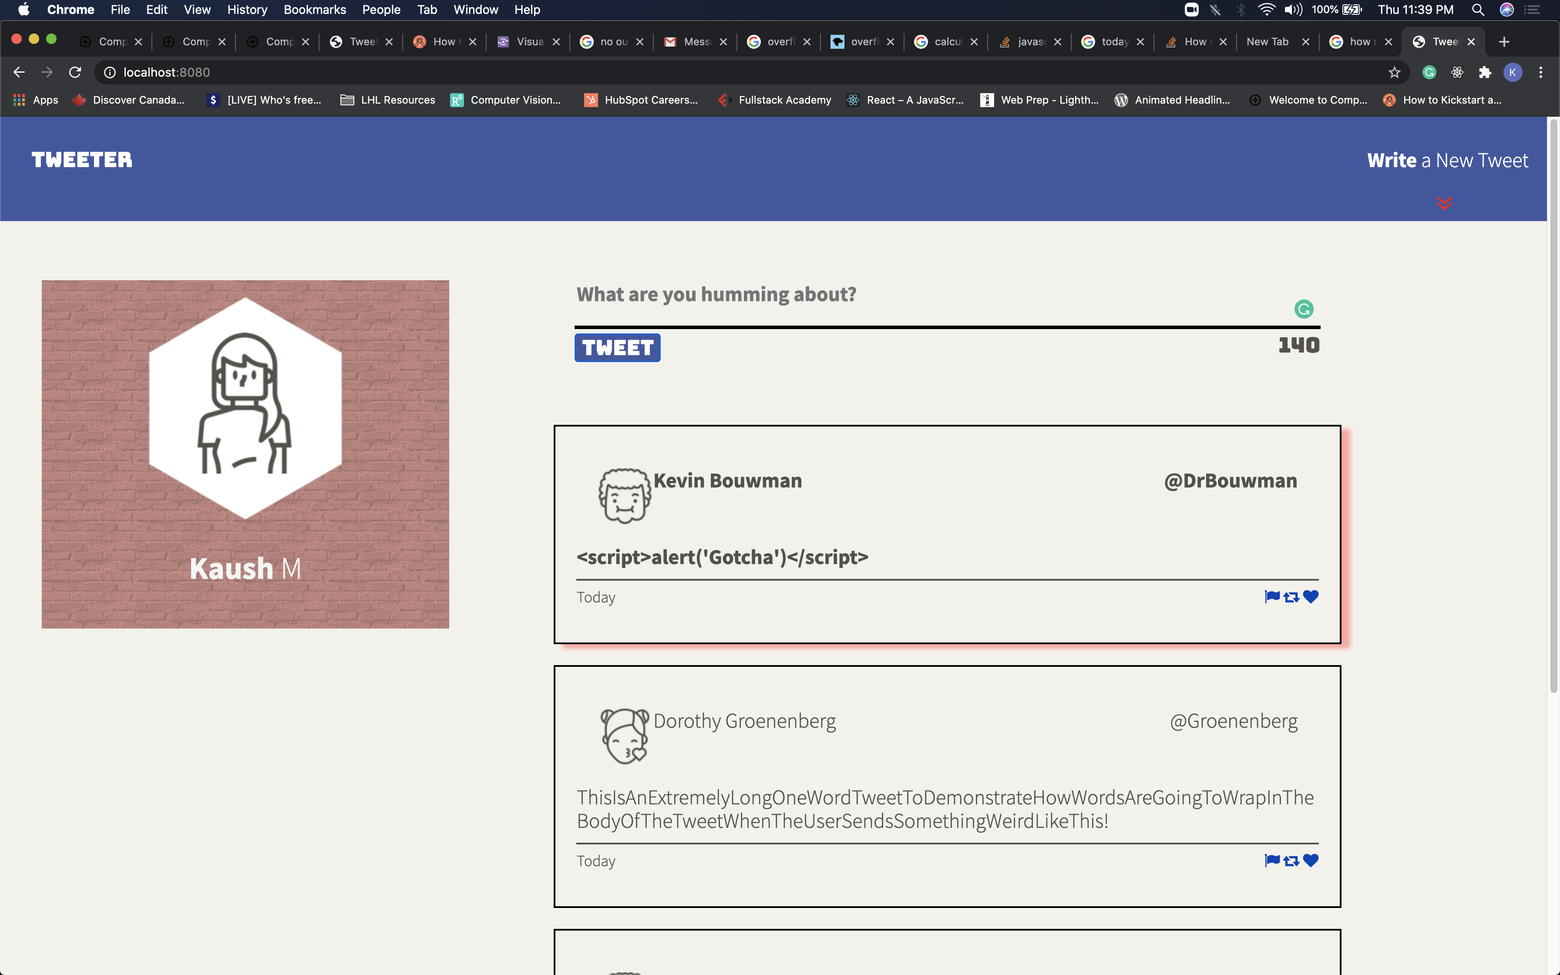Viewport: 1560px width, 975px height.
Task: Open the LHL Resources bookmark folder
Action: pyautogui.click(x=388, y=100)
